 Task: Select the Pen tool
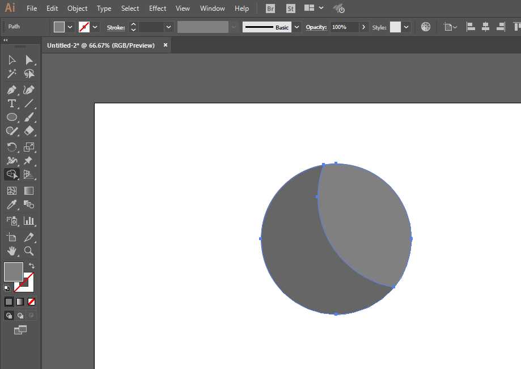tap(11, 90)
